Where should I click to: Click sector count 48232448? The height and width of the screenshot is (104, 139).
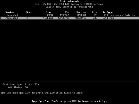tap(80, 18)
